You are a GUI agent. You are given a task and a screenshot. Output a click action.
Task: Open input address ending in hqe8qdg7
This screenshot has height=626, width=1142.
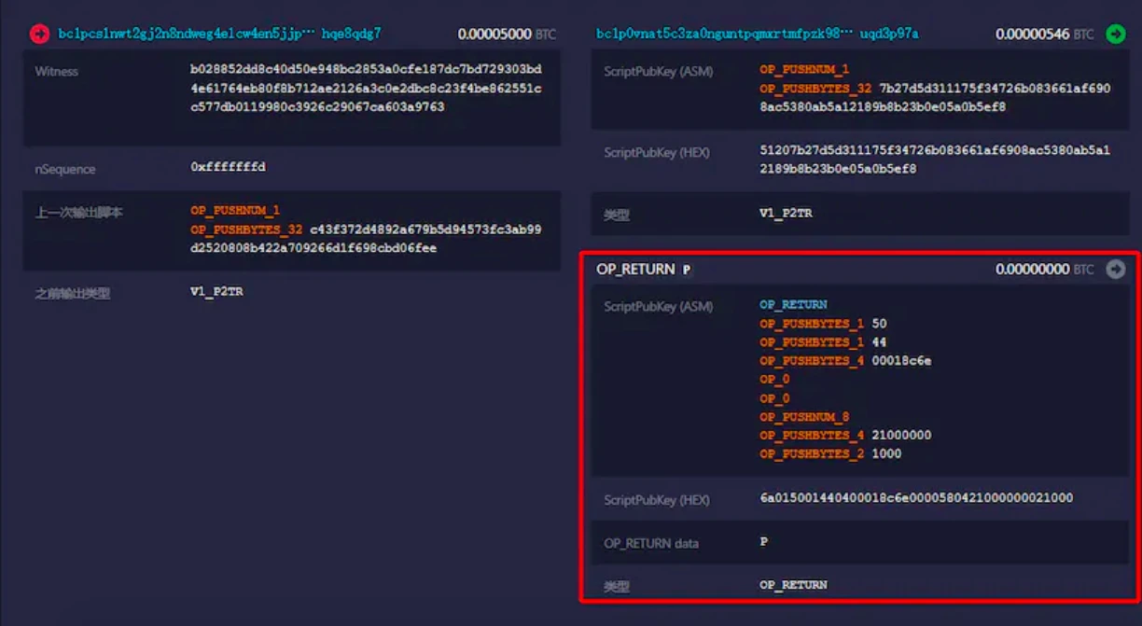point(219,35)
